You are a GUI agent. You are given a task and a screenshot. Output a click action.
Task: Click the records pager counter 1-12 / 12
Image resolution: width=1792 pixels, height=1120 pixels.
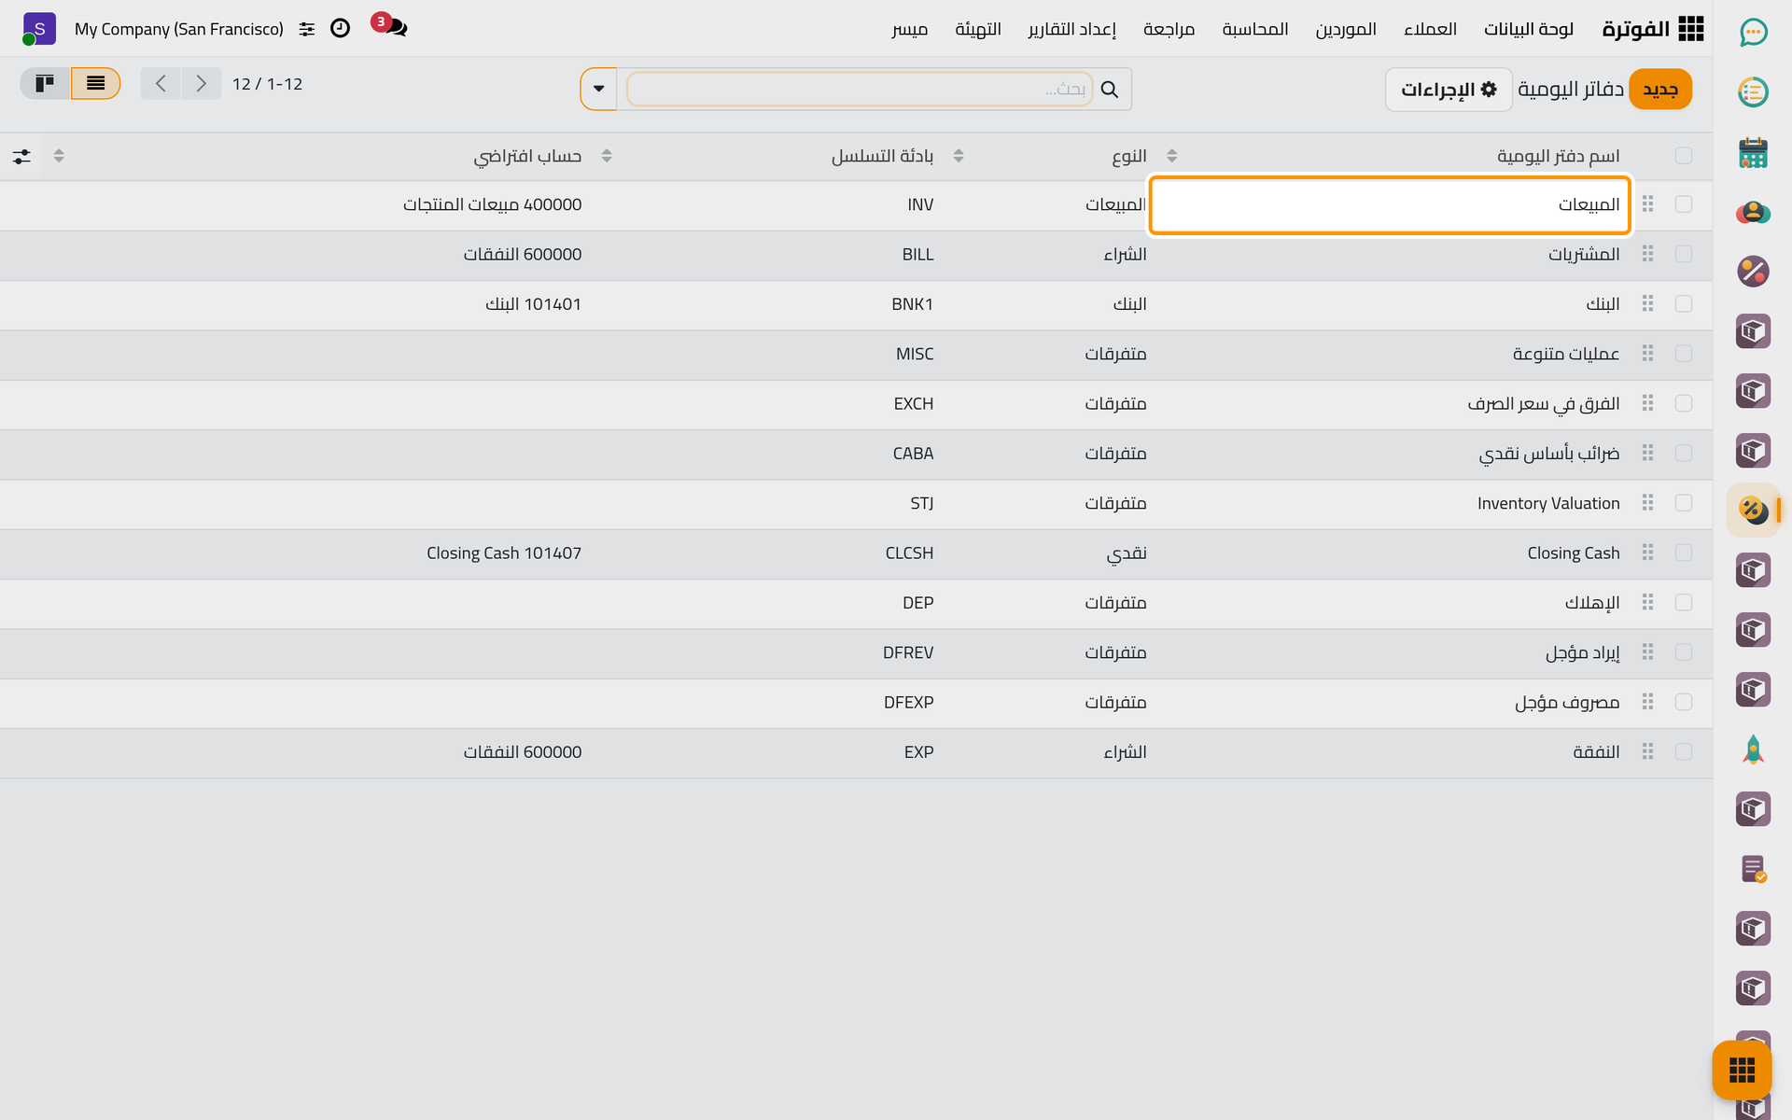tap(267, 84)
